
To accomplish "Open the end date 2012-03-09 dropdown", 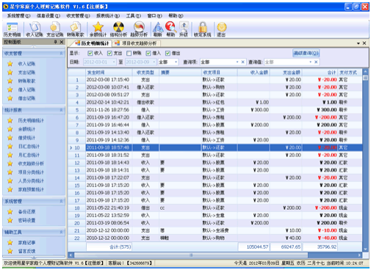I will (154, 62).
